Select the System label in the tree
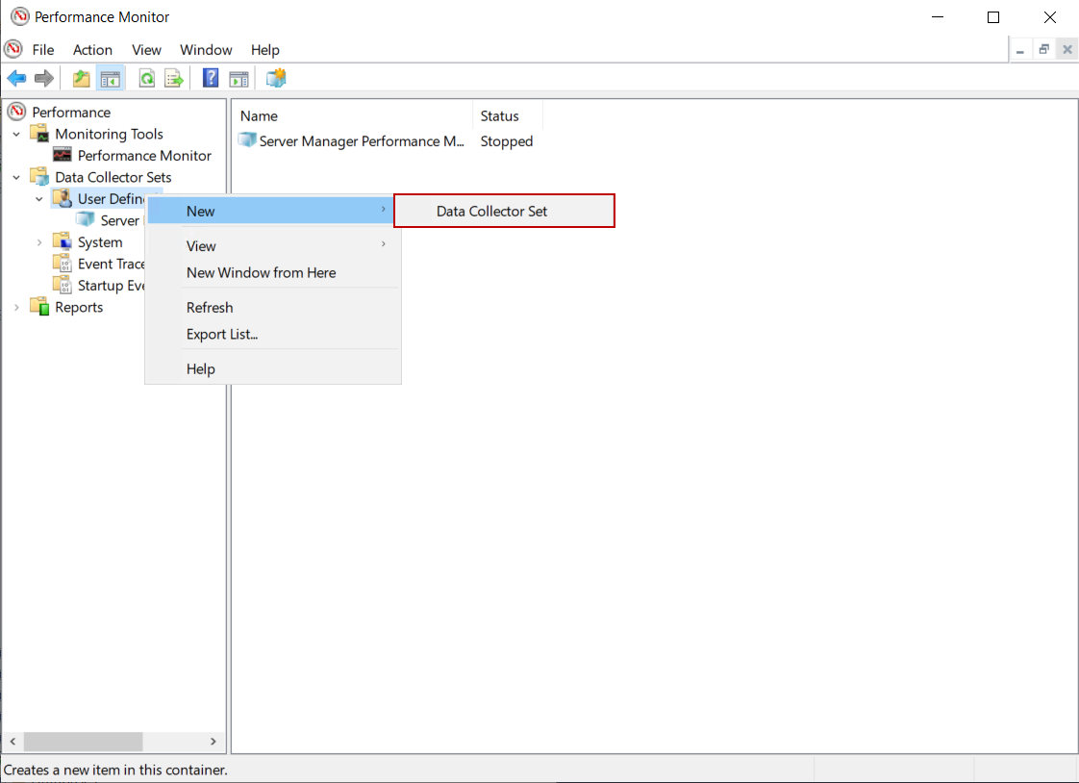 click(x=100, y=242)
